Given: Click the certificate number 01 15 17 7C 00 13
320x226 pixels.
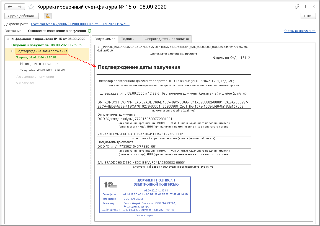Looking at the screenshot, I should [156, 194].
